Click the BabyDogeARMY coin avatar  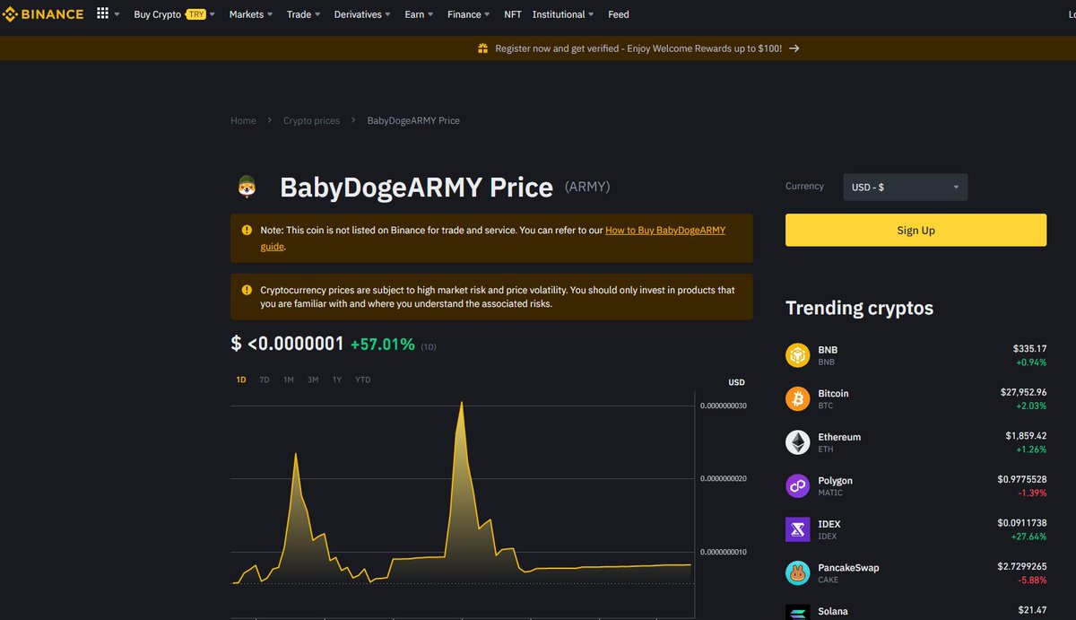(247, 188)
